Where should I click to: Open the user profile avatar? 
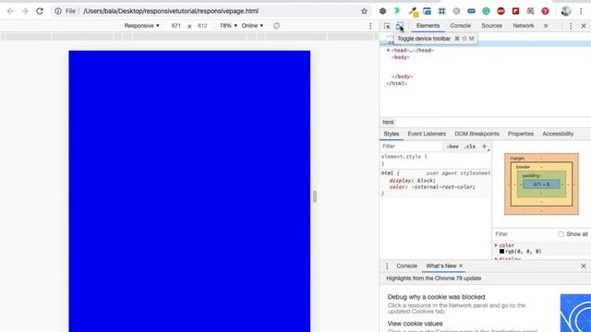(x=566, y=11)
